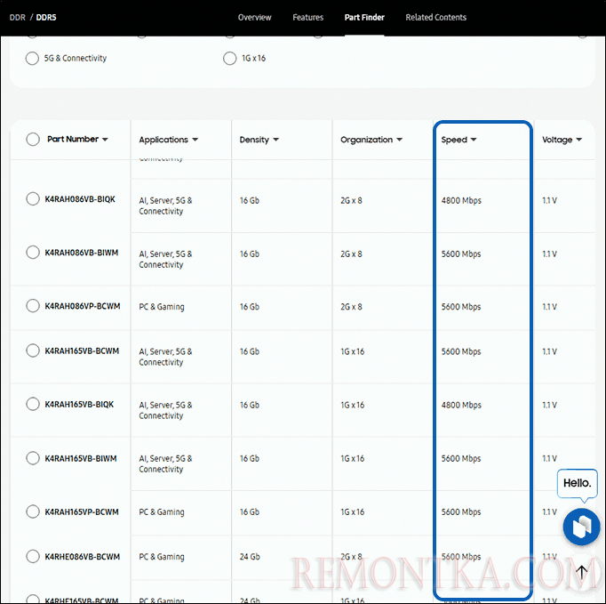
Task: Open the Voltage column dropdown
Action: [x=562, y=140]
